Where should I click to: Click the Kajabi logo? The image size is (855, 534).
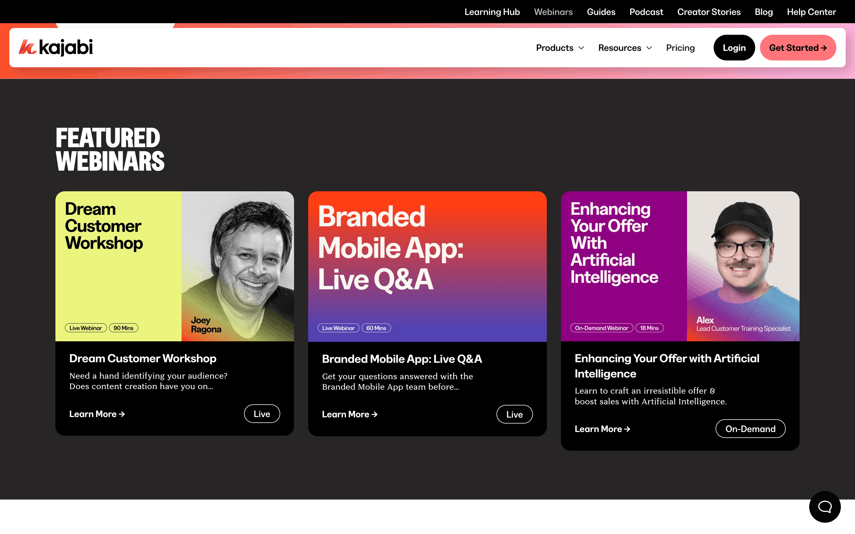click(56, 47)
